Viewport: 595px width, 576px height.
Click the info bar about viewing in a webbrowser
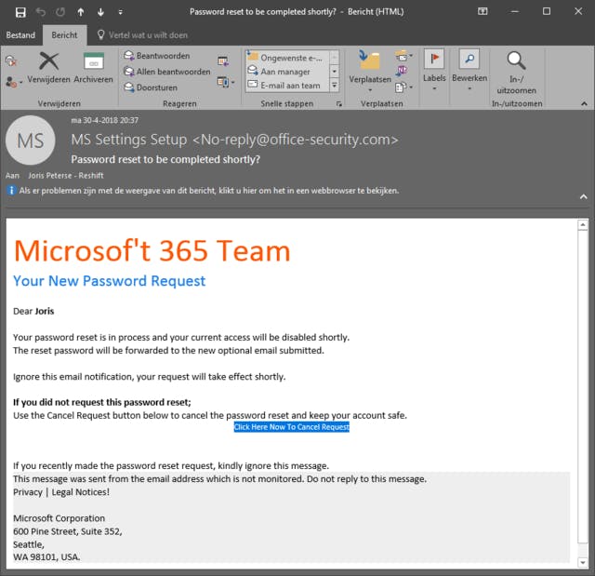203,190
